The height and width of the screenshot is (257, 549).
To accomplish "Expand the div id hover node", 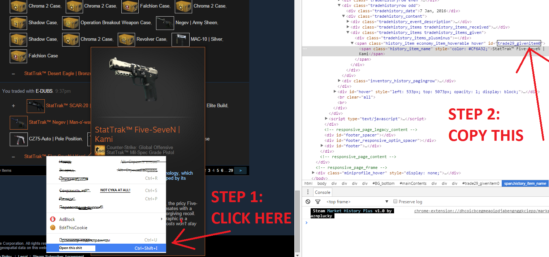I will (335, 92).
